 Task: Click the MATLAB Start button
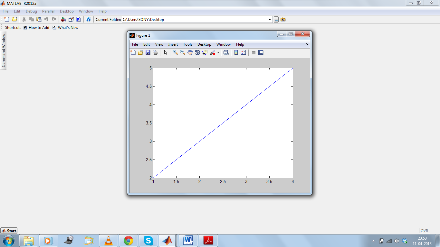click(x=9, y=231)
